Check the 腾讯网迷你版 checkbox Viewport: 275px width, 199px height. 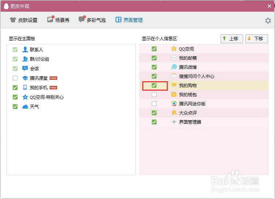[x=154, y=104]
